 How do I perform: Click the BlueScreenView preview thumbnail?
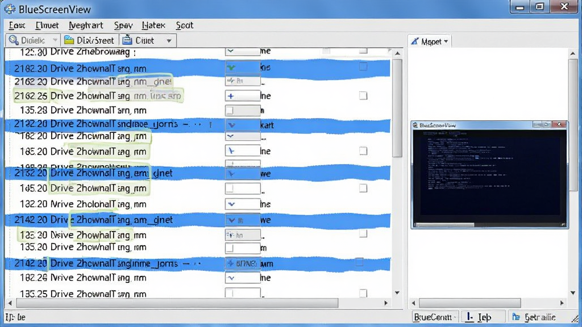(x=489, y=174)
